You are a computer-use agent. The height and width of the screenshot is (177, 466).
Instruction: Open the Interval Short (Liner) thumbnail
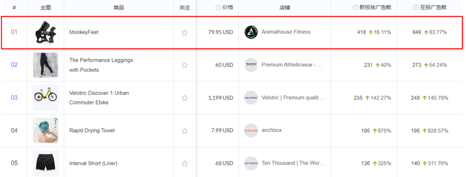point(45,163)
